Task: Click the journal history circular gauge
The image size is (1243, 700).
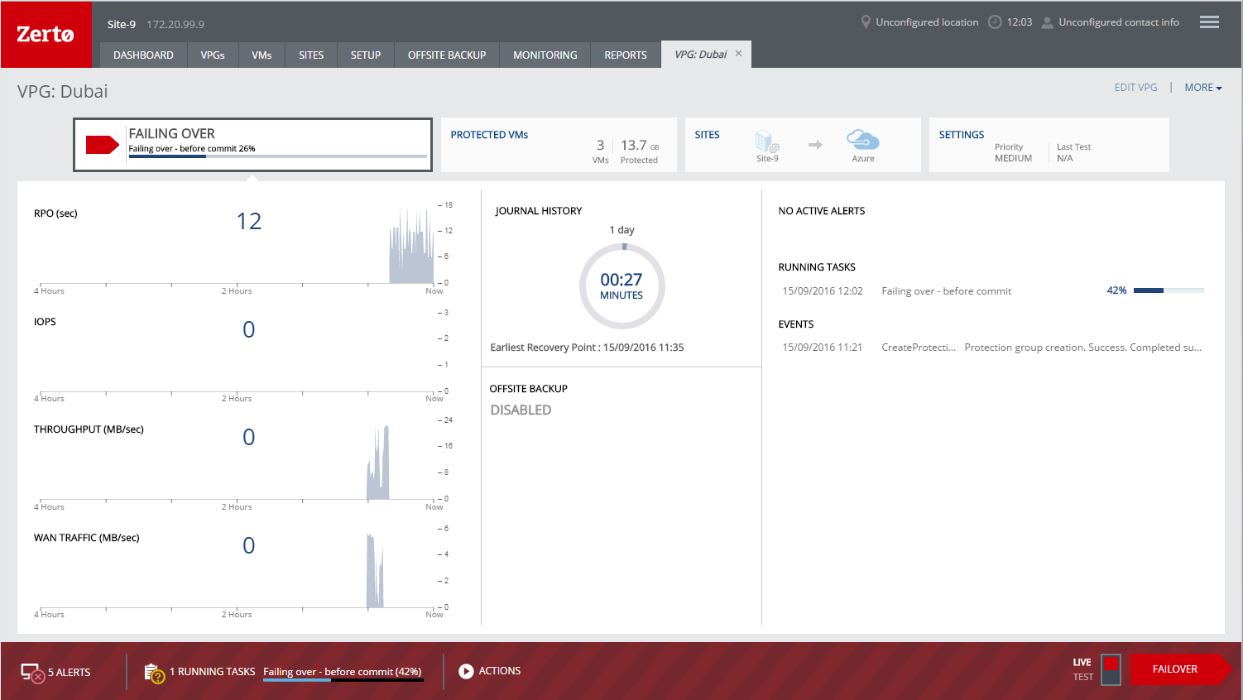Action: [x=621, y=286]
